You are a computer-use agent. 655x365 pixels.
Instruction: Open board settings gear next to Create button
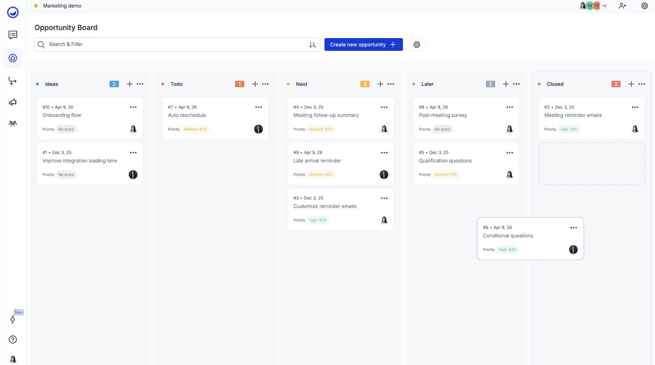click(417, 45)
